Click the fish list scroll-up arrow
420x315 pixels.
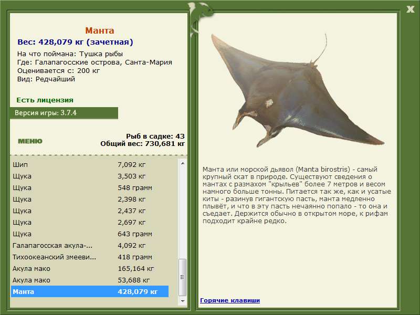[x=182, y=163]
